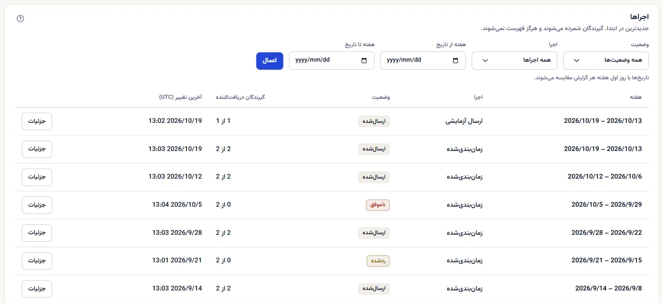Click the blue «اعمال» apply button
This screenshot has height=303, width=663.
pyautogui.click(x=270, y=60)
